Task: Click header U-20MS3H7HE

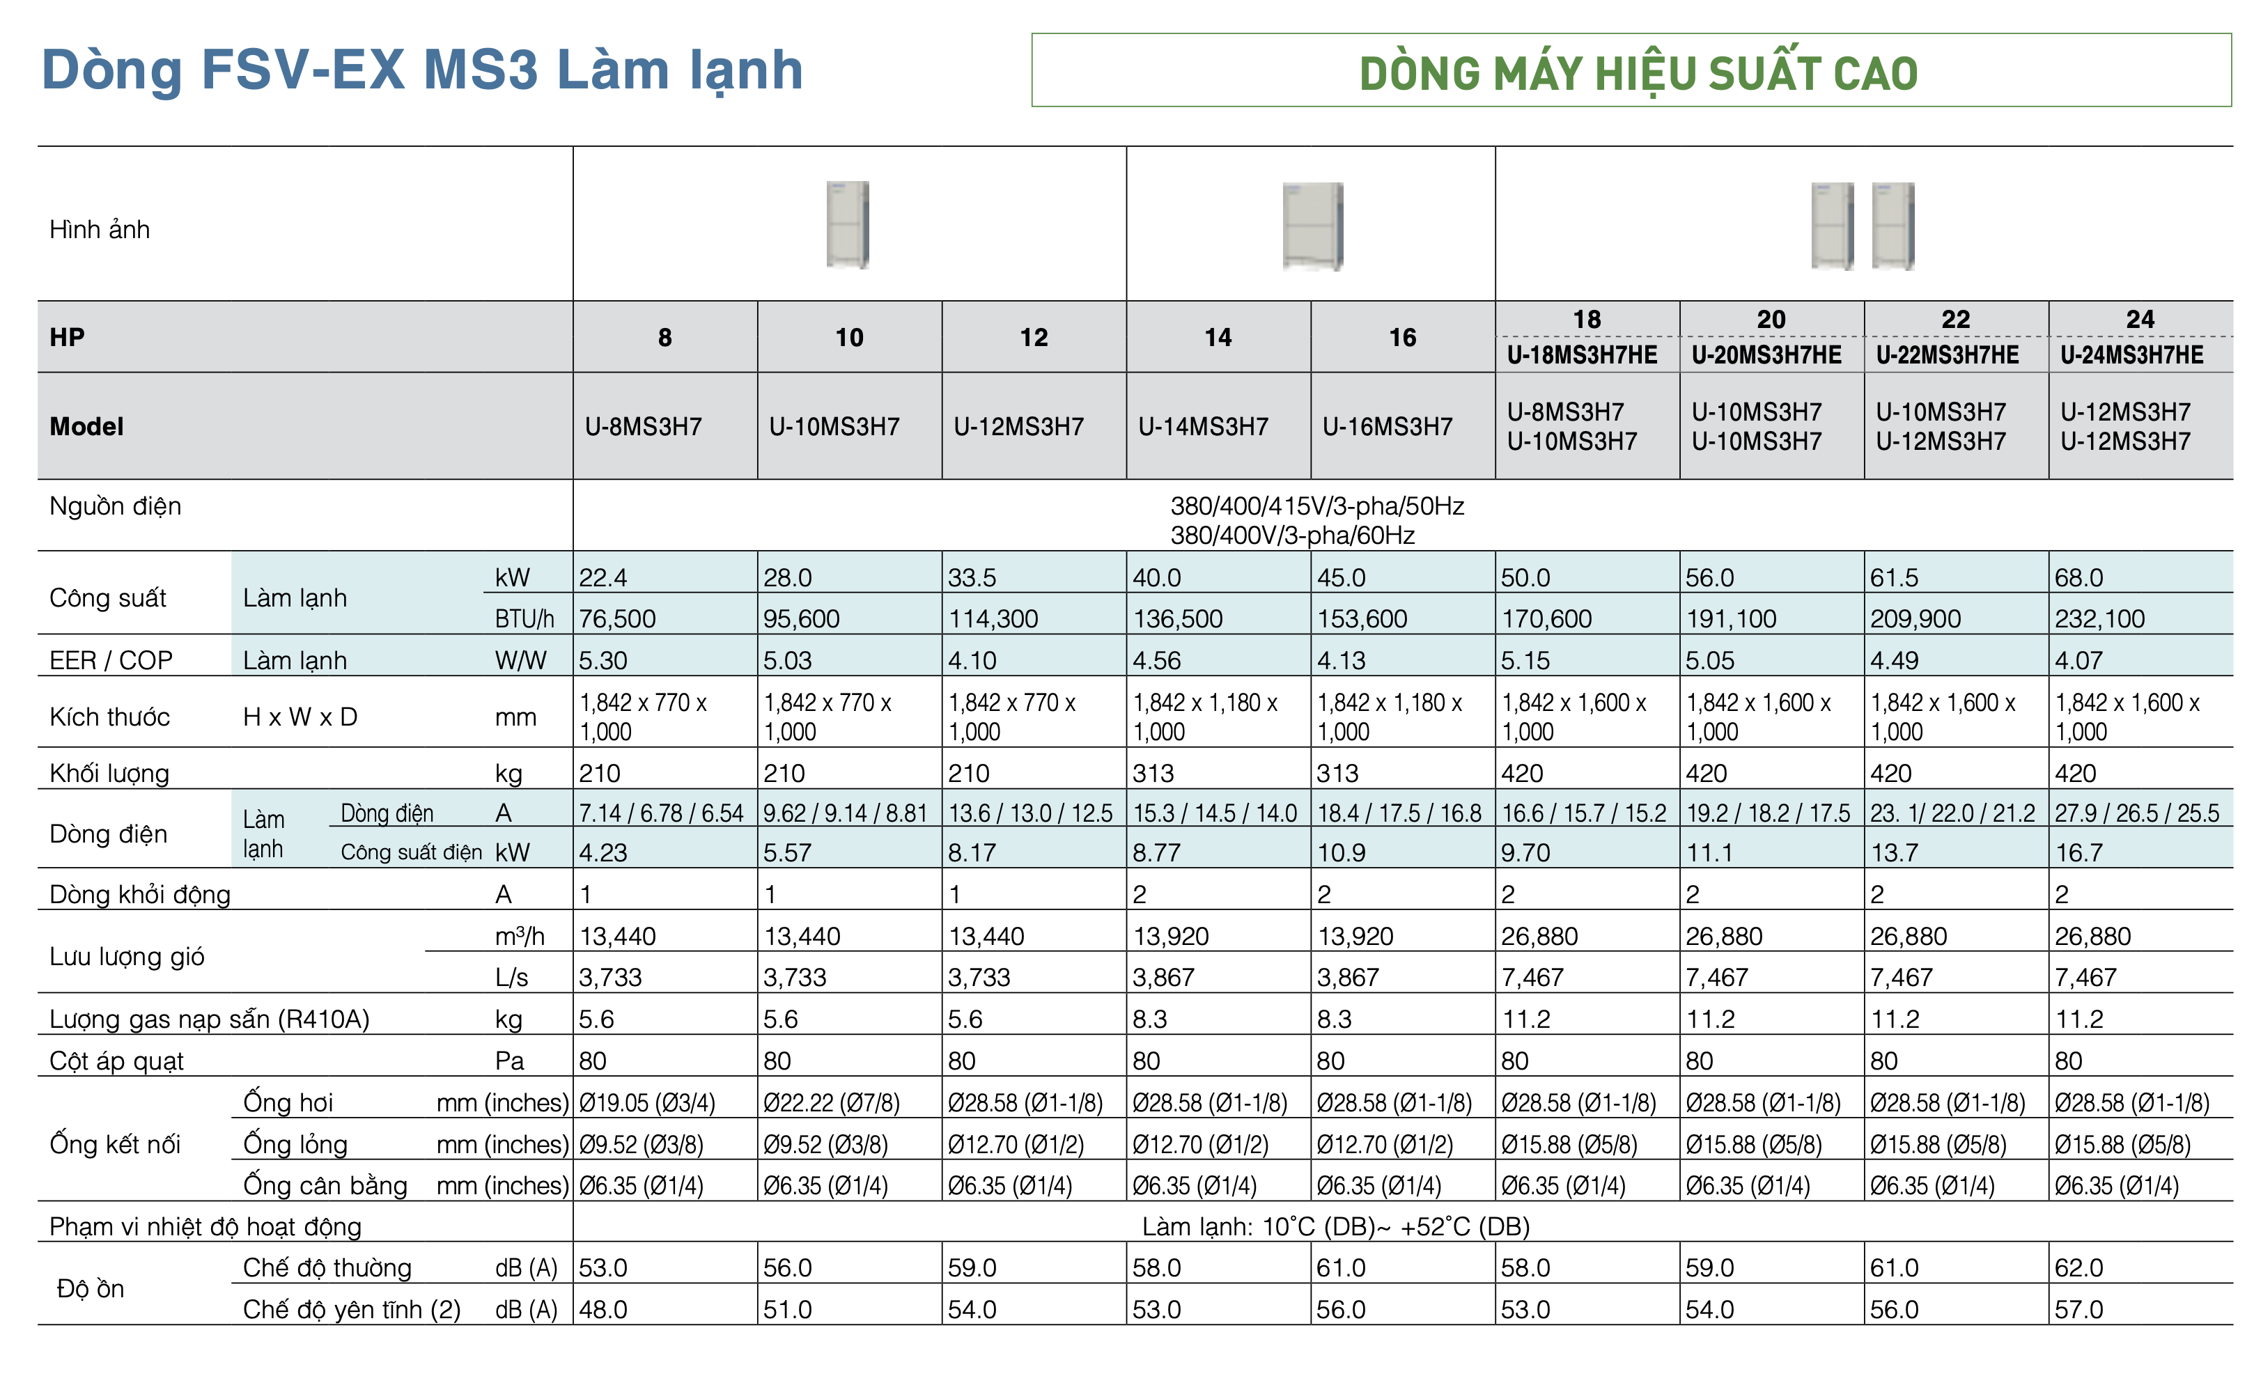Action: pos(1766,354)
